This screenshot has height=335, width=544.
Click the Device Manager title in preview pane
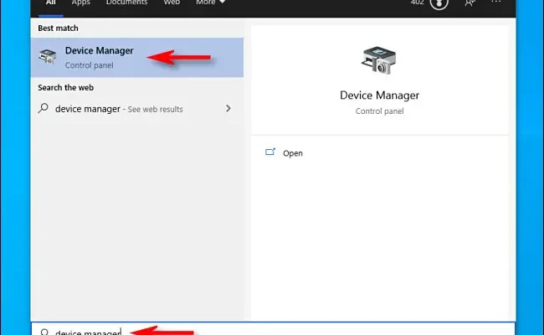click(x=380, y=95)
